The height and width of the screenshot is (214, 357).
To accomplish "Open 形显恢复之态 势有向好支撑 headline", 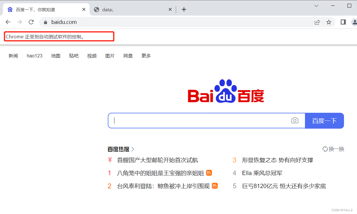I will click(278, 160).
